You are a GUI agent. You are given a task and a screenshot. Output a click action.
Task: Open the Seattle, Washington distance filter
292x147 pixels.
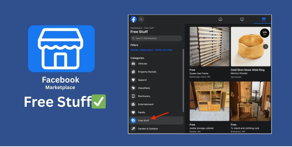pos(152,50)
